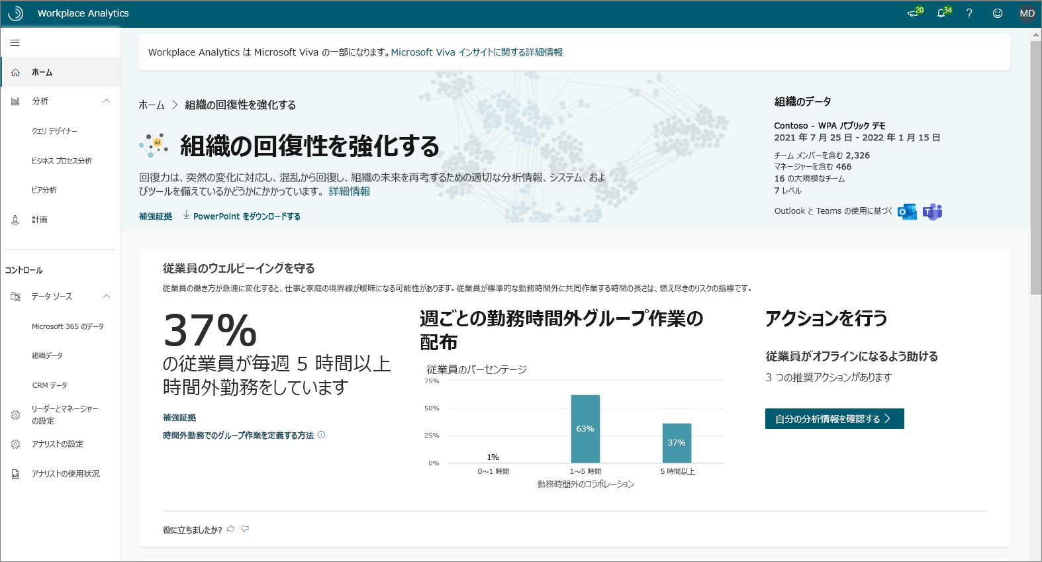Click the PowerPoint download arrow icon
Screen dimensions: 1042x562
[186, 215]
